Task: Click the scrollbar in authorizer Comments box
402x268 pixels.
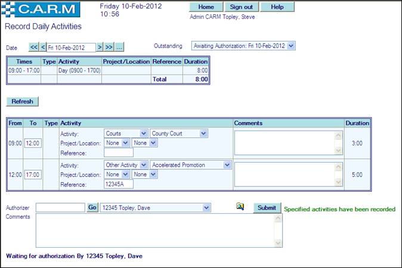Action: [277, 230]
